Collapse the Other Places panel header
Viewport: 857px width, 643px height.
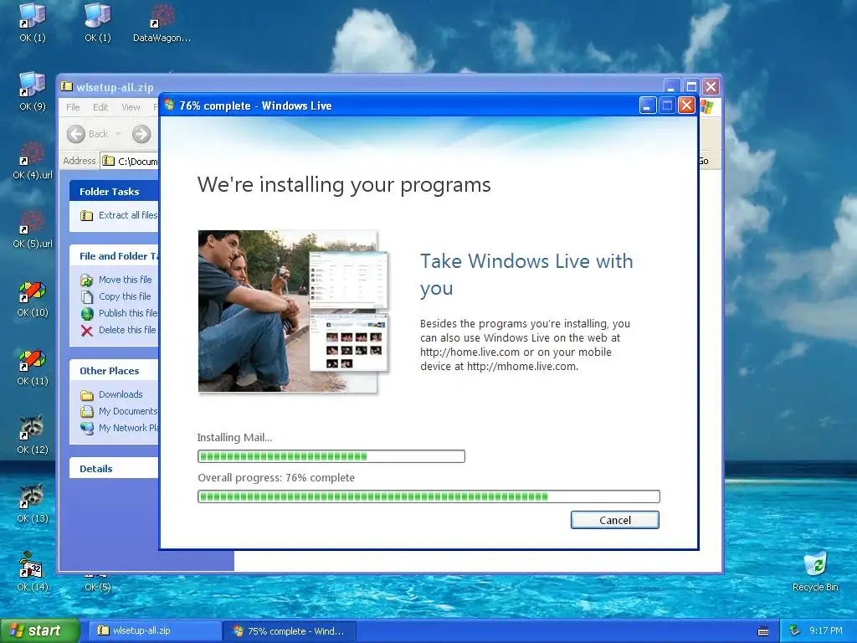[x=114, y=371]
